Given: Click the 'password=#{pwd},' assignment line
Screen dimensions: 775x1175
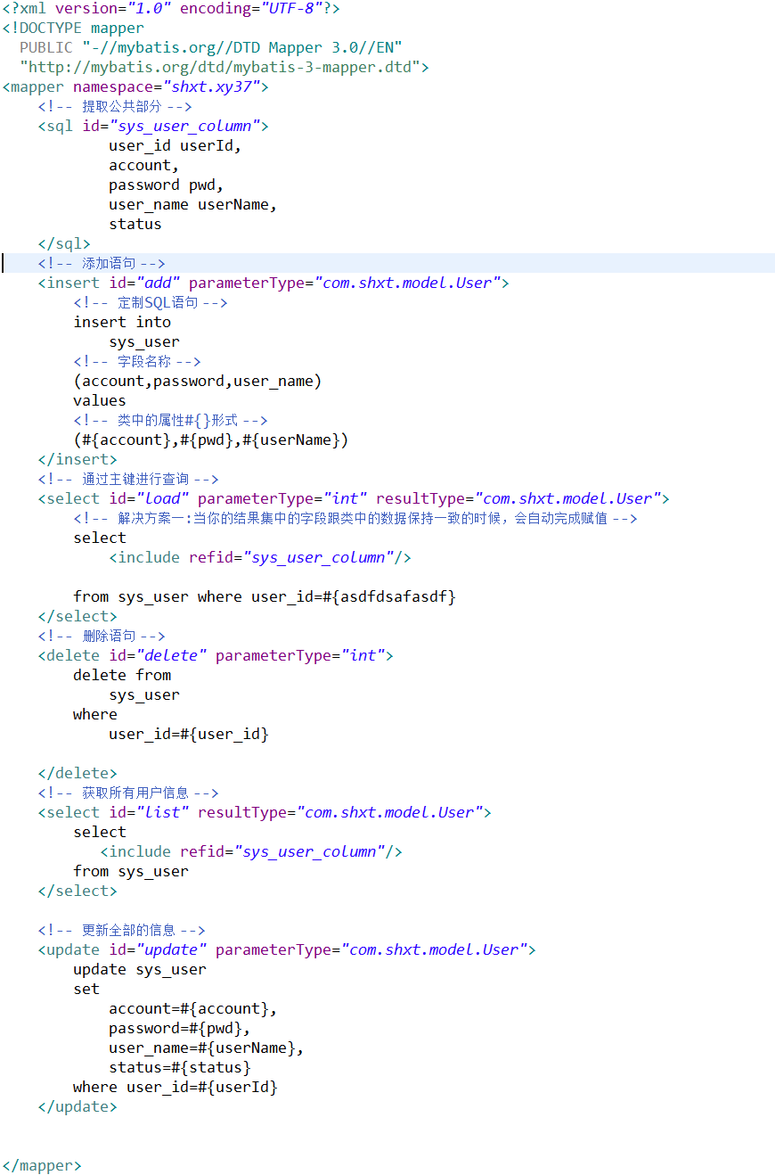Looking at the screenshot, I should pyautogui.click(x=180, y=1029).
